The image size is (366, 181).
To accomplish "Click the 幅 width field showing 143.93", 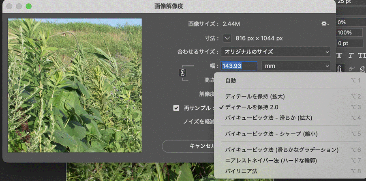I will pyautogui.click(x=239, y=66).
